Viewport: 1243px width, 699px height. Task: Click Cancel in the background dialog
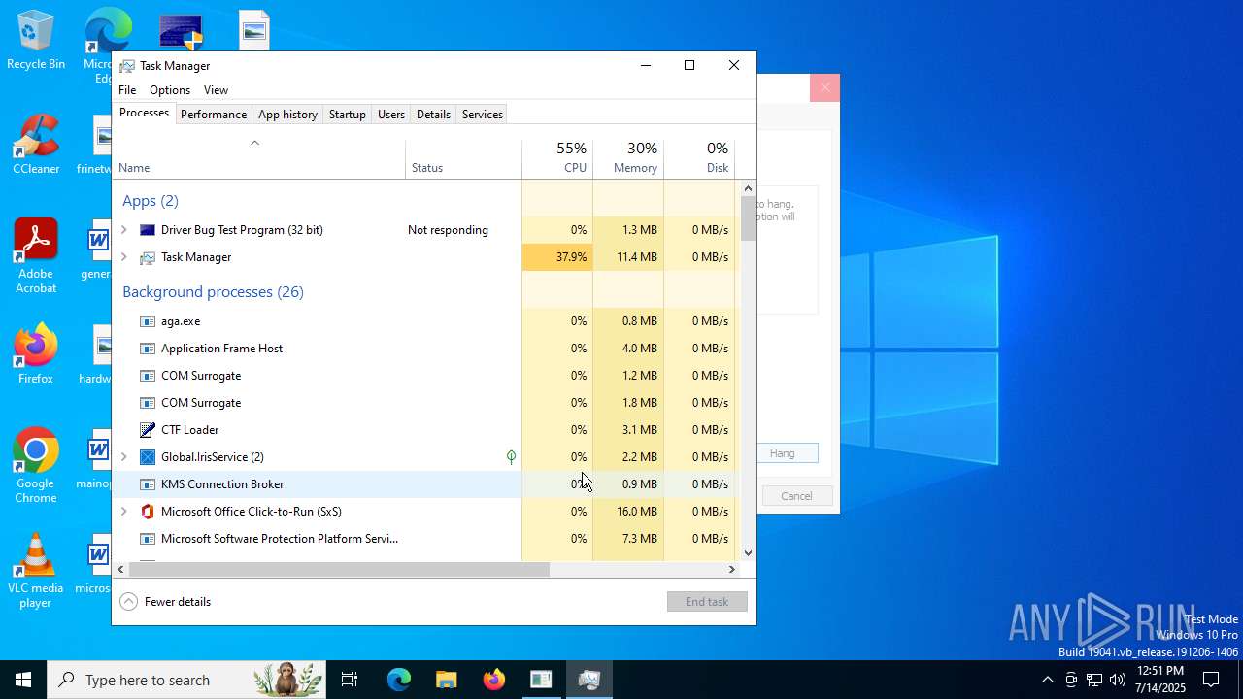[x=796, y=496]
